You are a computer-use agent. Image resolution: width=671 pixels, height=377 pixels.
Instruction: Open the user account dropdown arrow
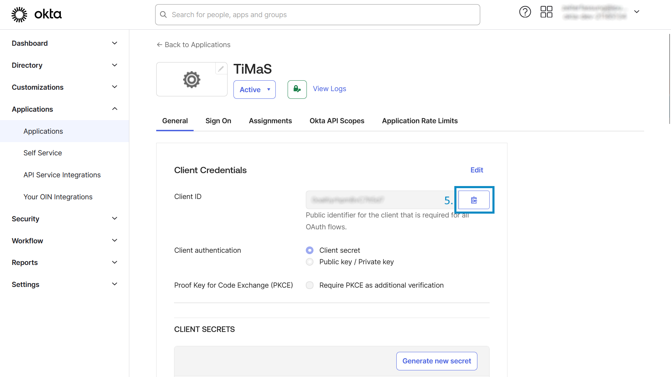point(637,12)
